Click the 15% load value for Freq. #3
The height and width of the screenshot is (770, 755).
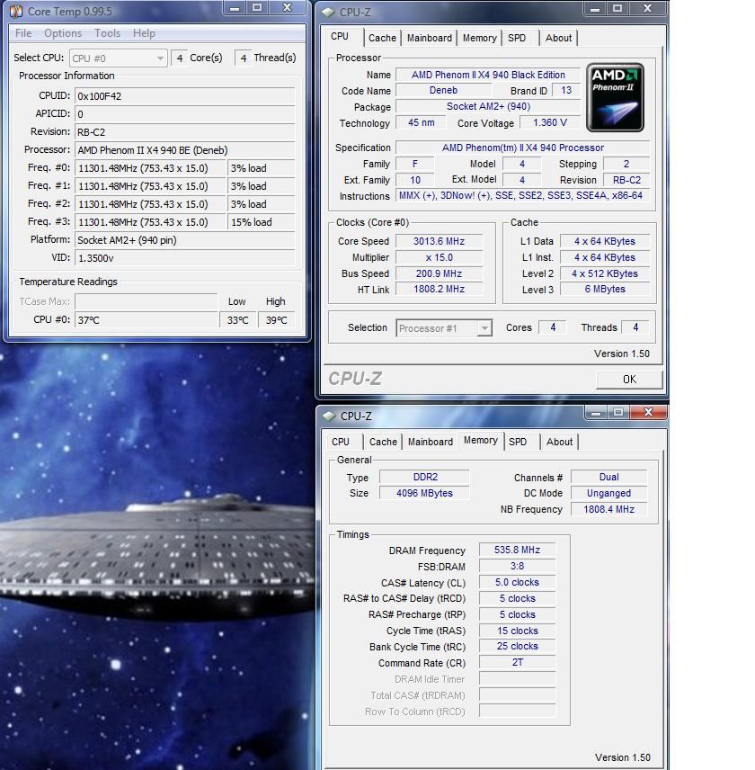tap(262, 222)
